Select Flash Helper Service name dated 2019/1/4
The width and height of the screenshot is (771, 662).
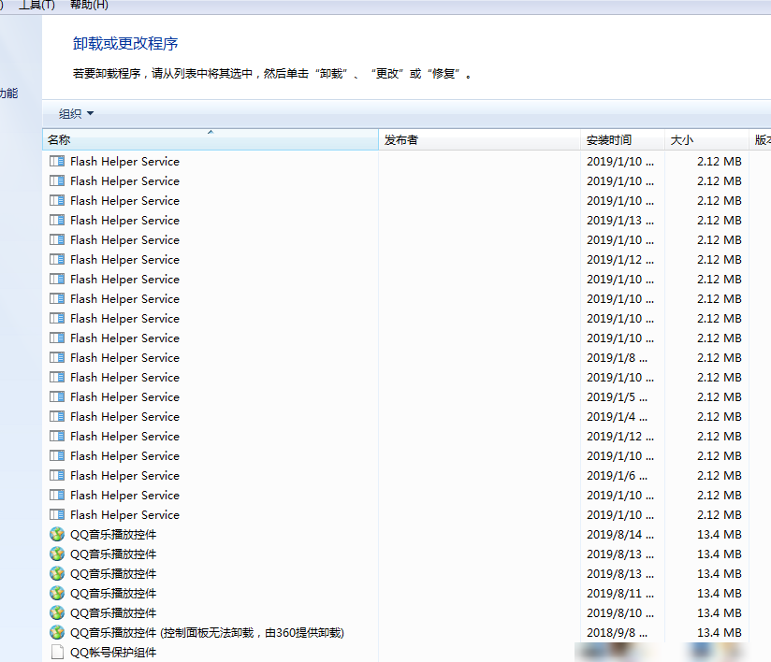pos(124,417)
